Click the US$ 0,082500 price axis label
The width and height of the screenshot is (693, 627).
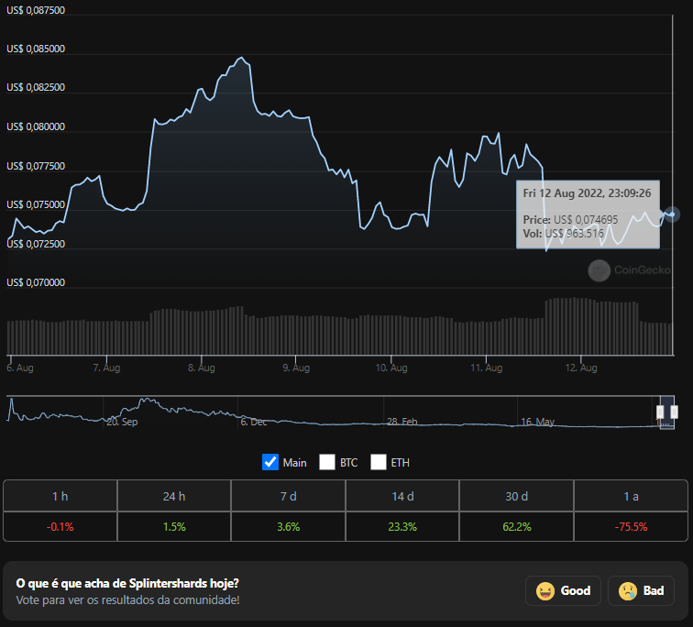click(36, 87)
